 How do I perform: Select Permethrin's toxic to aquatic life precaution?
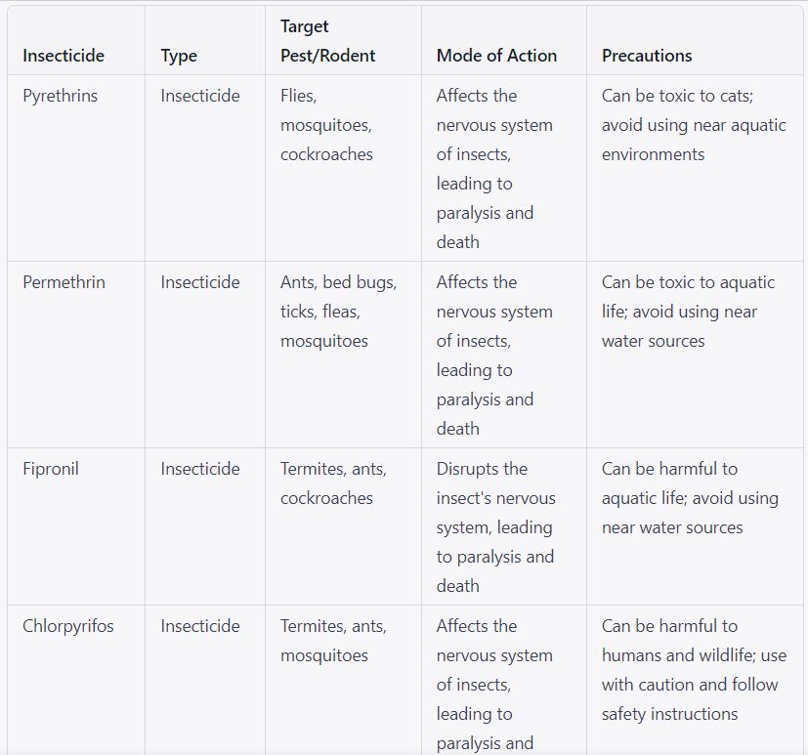[688, 311]
